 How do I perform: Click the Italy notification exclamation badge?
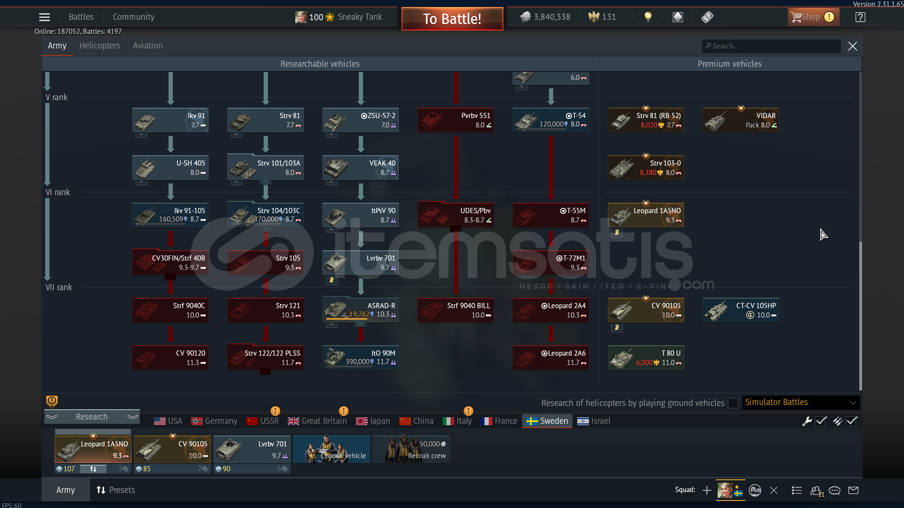click(468, 411)
